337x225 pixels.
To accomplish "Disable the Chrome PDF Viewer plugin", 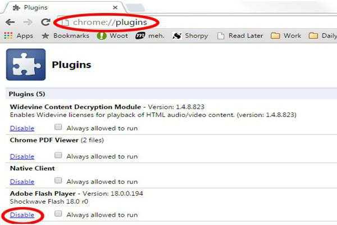I will coord(22,156).
